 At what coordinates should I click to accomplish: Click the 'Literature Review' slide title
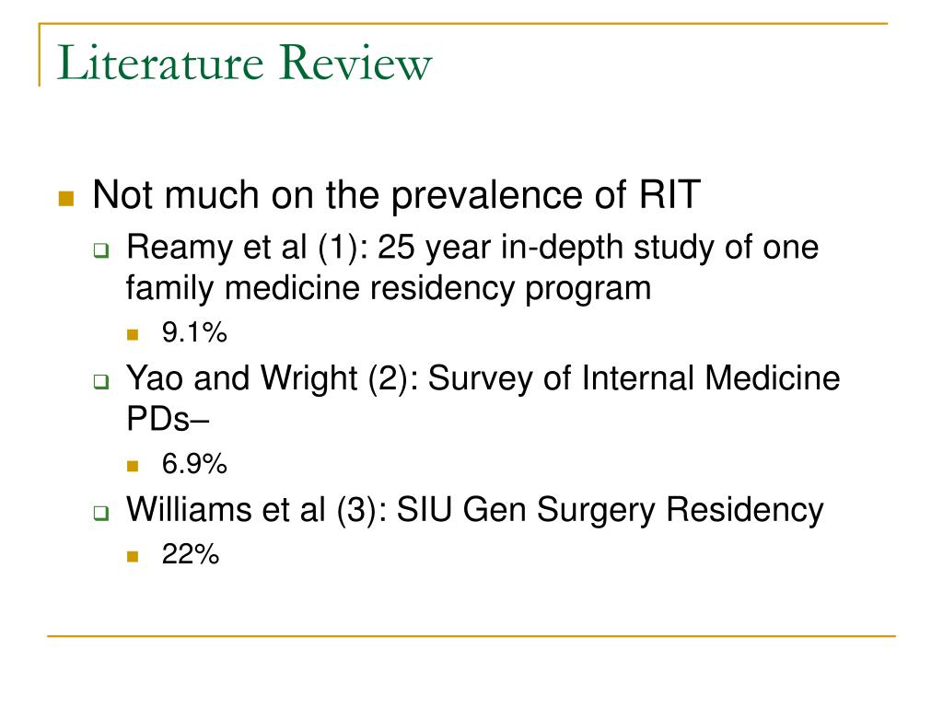tap(244, 63)
